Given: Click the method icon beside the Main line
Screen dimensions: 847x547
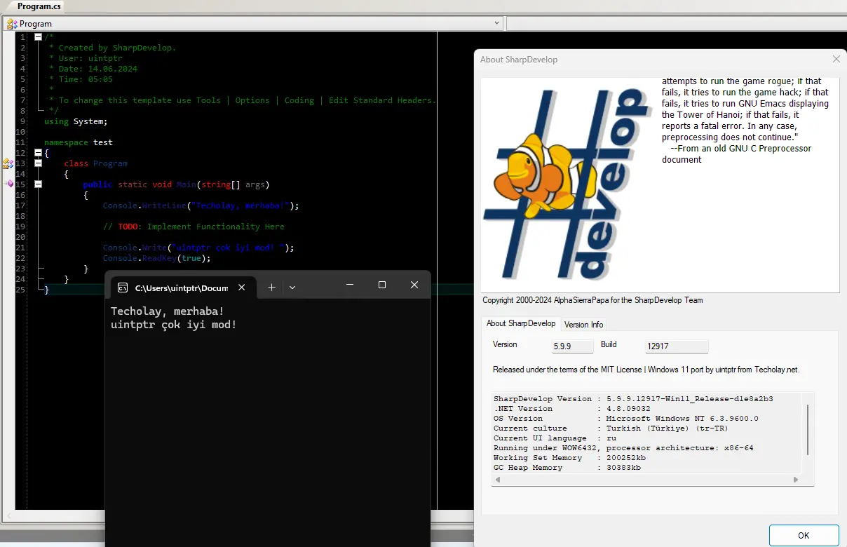Looking at the screenshot, I should point(10,184).
